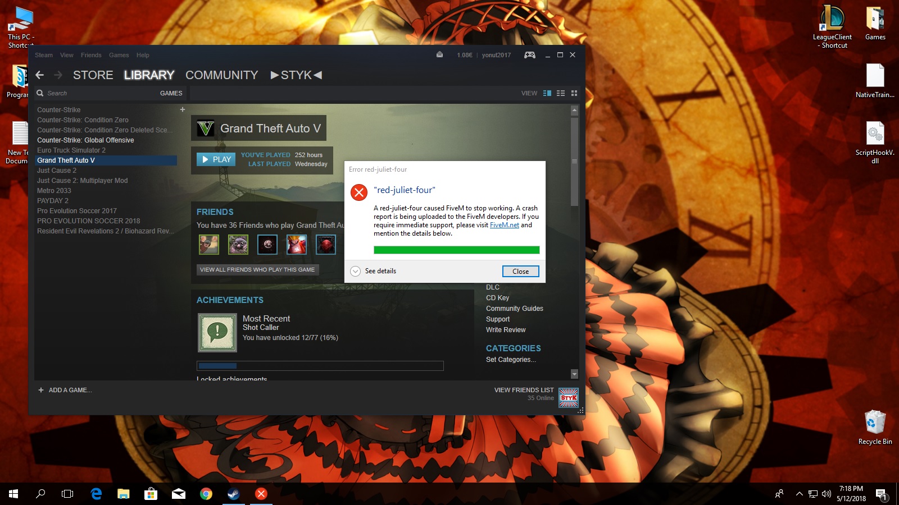899x505 pixels.
Task: Select Euro Truck Simulator 2 in library
Action: click(x=71, y=150)
